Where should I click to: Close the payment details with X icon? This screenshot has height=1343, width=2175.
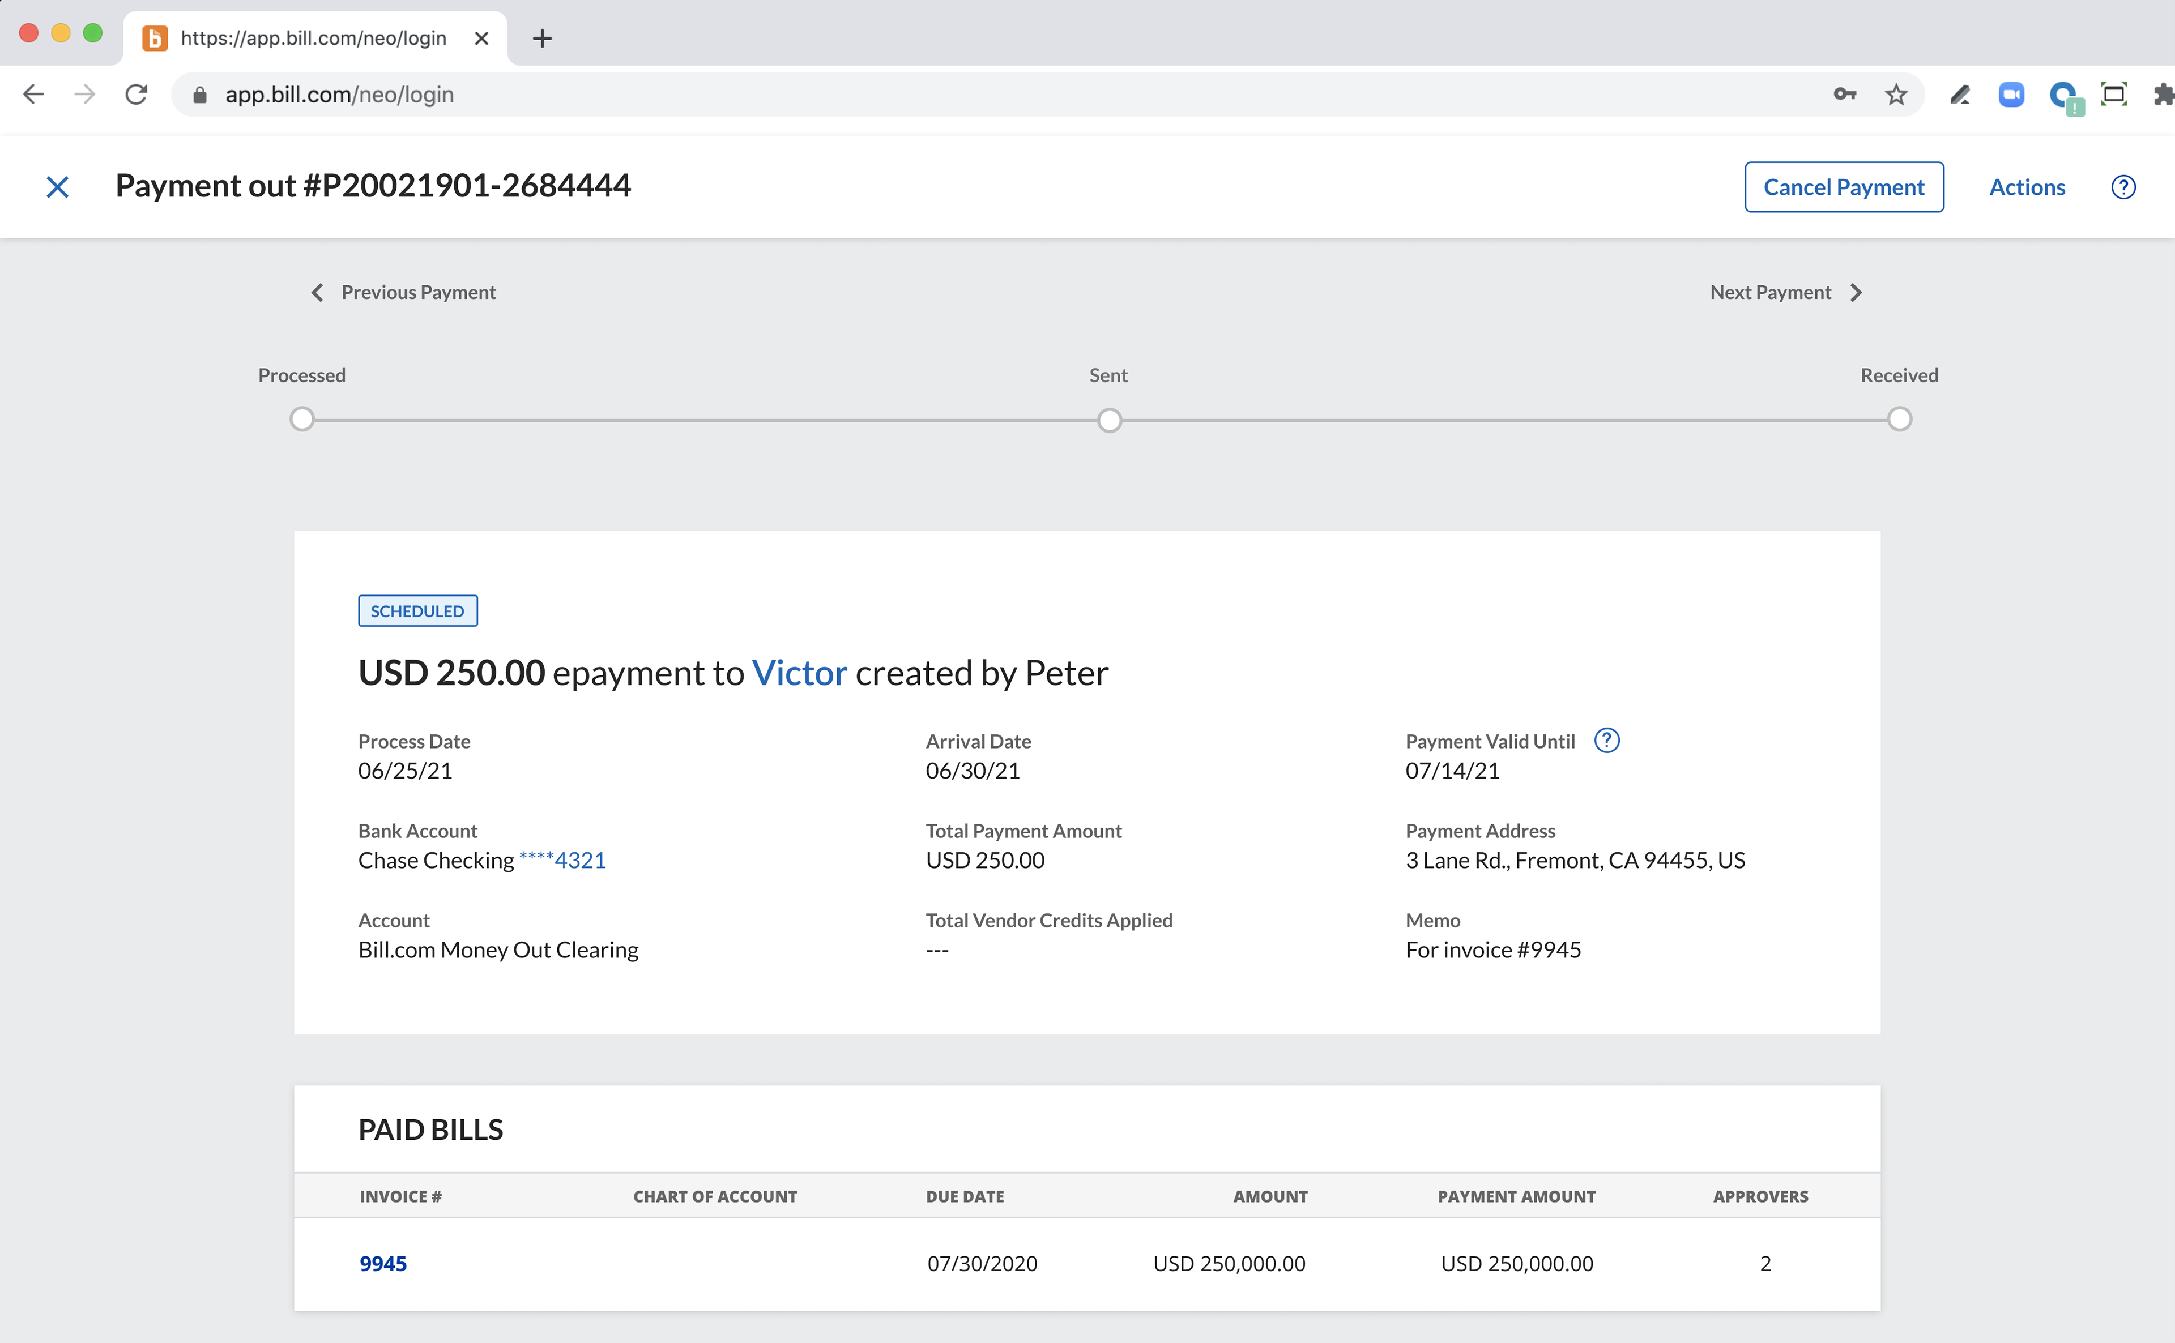pos(58,186)
